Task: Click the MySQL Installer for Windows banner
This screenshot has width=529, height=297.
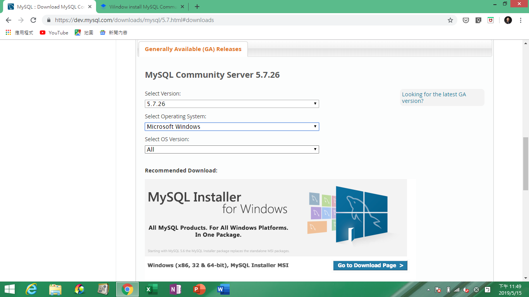Action: [x=276, y=217]
